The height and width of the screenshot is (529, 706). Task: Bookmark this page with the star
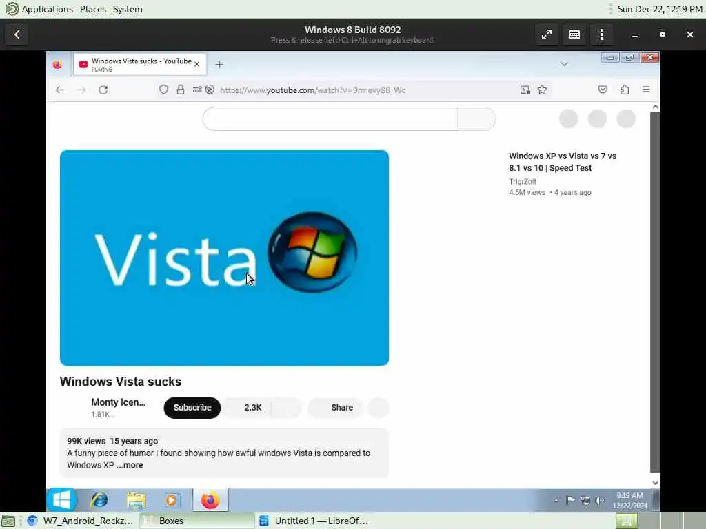[542, 90]
